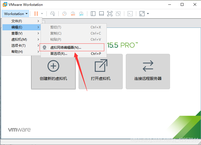Open the 帮助(H) submenu
Viewport: 201px width, 145px height.
click(21, 52)
